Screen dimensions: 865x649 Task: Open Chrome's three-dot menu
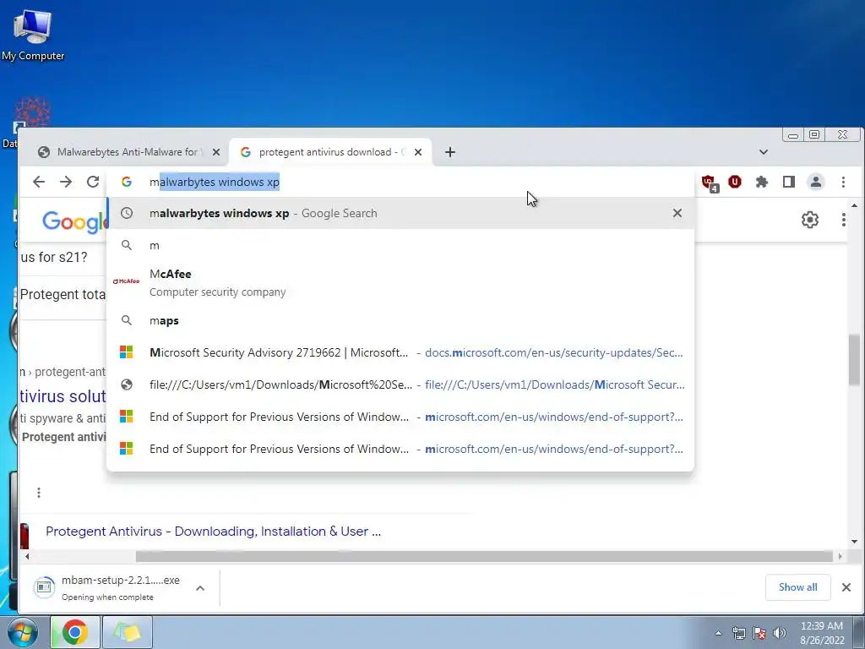pyautogui.click(x=843, y=182)
